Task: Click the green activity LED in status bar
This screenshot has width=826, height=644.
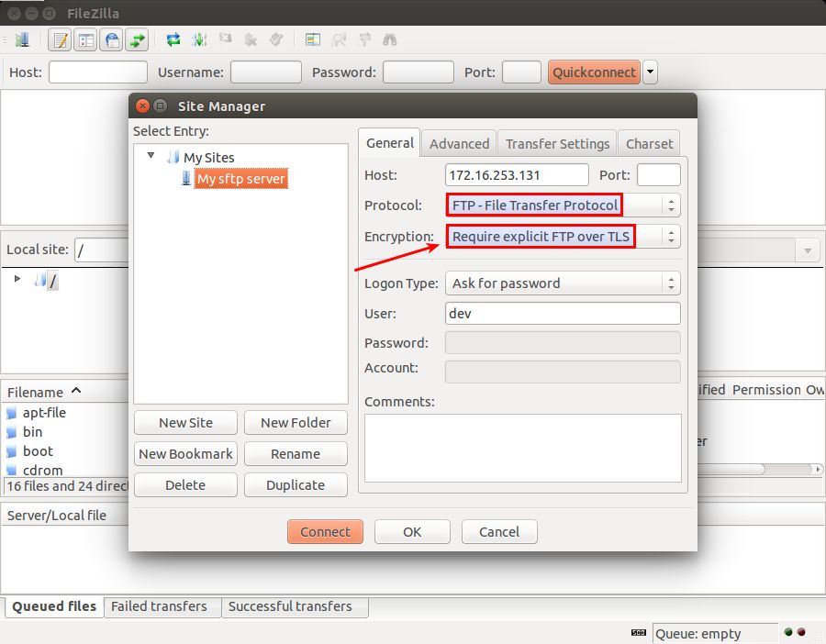Action: coord(788,632)
